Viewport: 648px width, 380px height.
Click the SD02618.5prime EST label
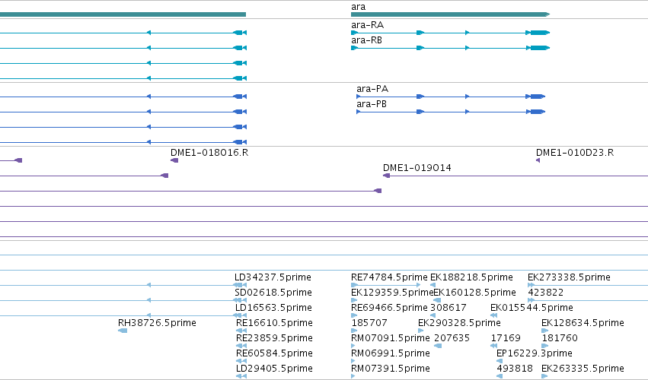pos(273,293)
